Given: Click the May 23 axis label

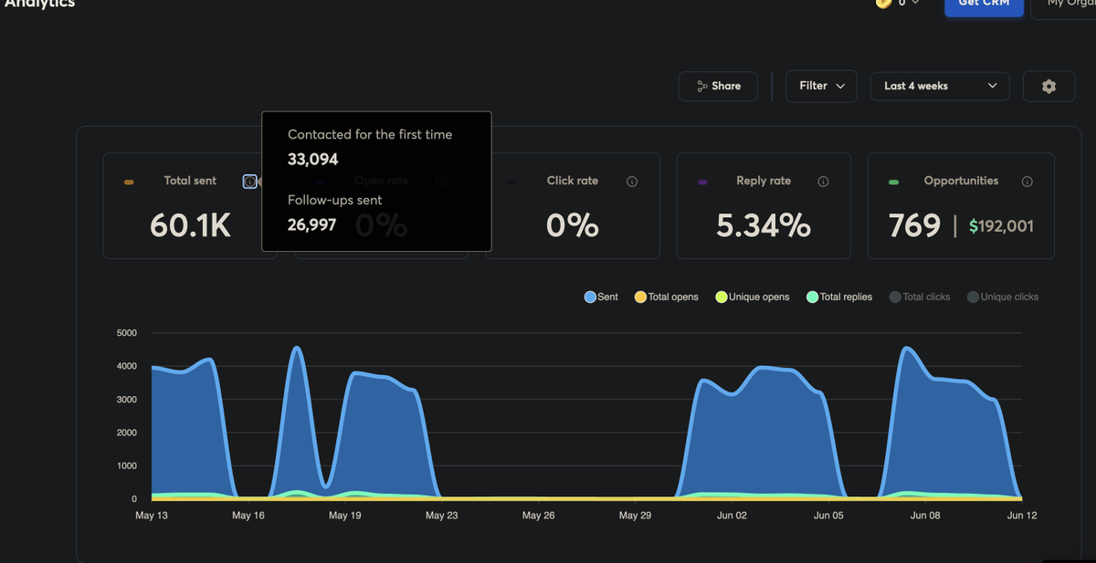Looking at the screenshot, I should 441,516.
